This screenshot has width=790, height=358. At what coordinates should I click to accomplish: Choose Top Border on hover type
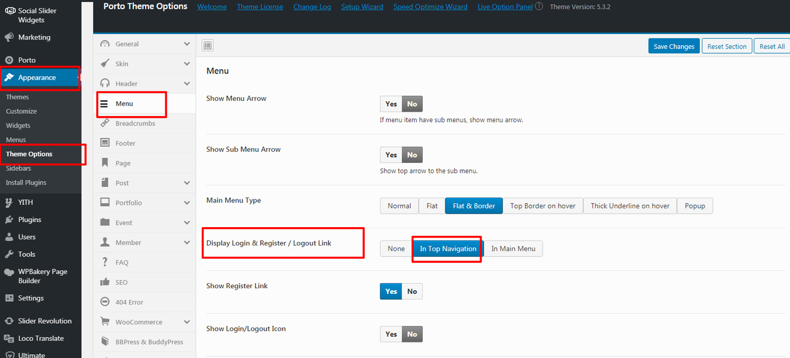(543, 206)
